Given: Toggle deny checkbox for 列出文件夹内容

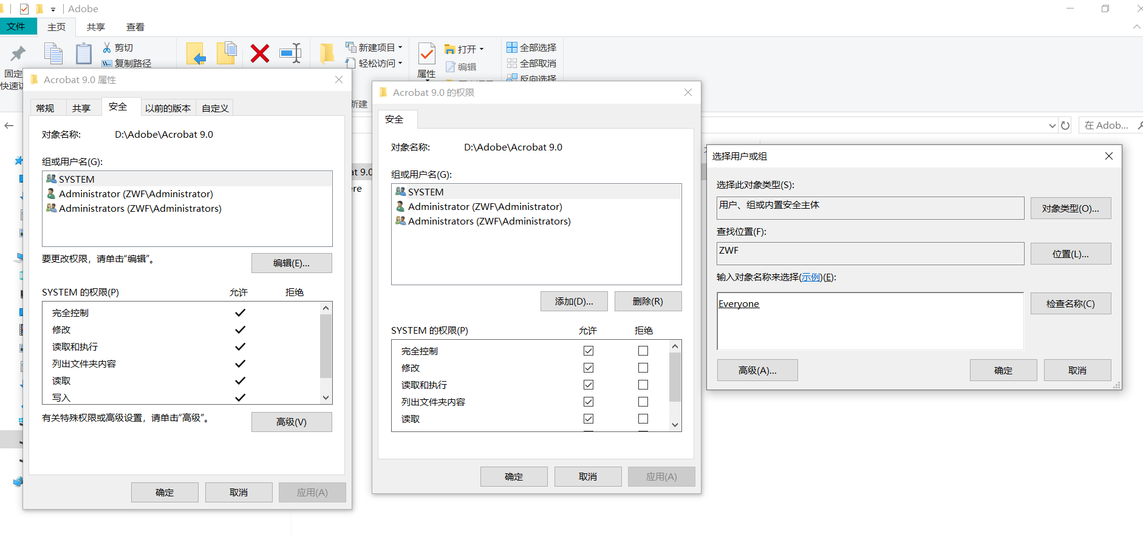Looking at the screenshot, I should coord(643,402).
